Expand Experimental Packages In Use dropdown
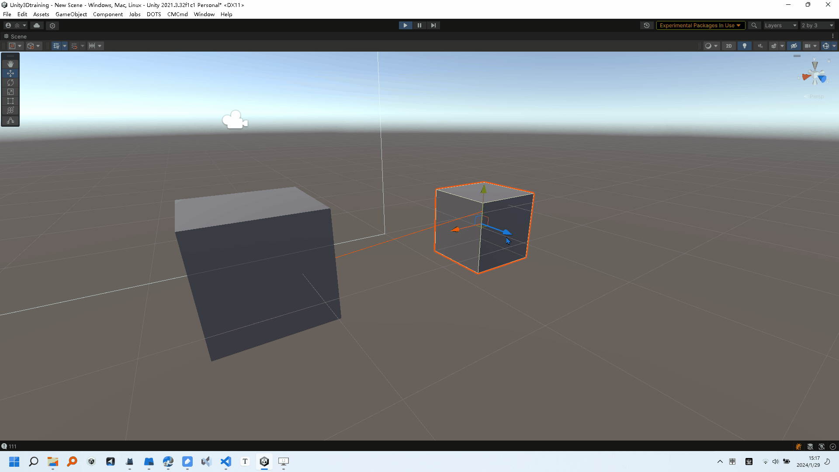 pyautogui.click(x=700, y=25)
